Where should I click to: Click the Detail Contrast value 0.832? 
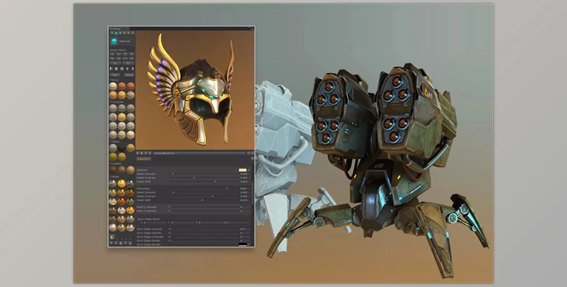(245, 196)
